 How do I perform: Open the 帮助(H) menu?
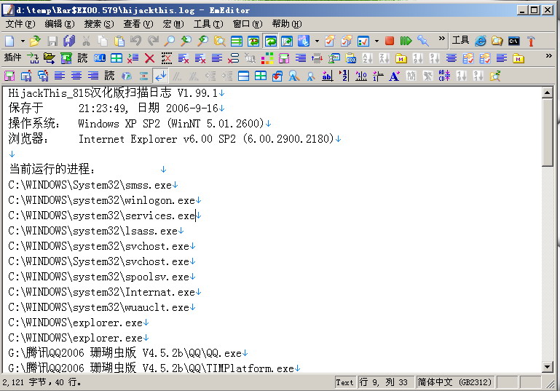pos(287,24)
